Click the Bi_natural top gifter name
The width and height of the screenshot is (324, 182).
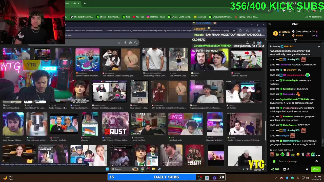(x=285, y=32)
